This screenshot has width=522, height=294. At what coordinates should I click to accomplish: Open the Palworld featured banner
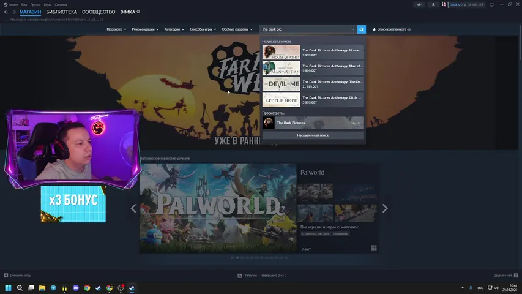[x=218, y=208]
